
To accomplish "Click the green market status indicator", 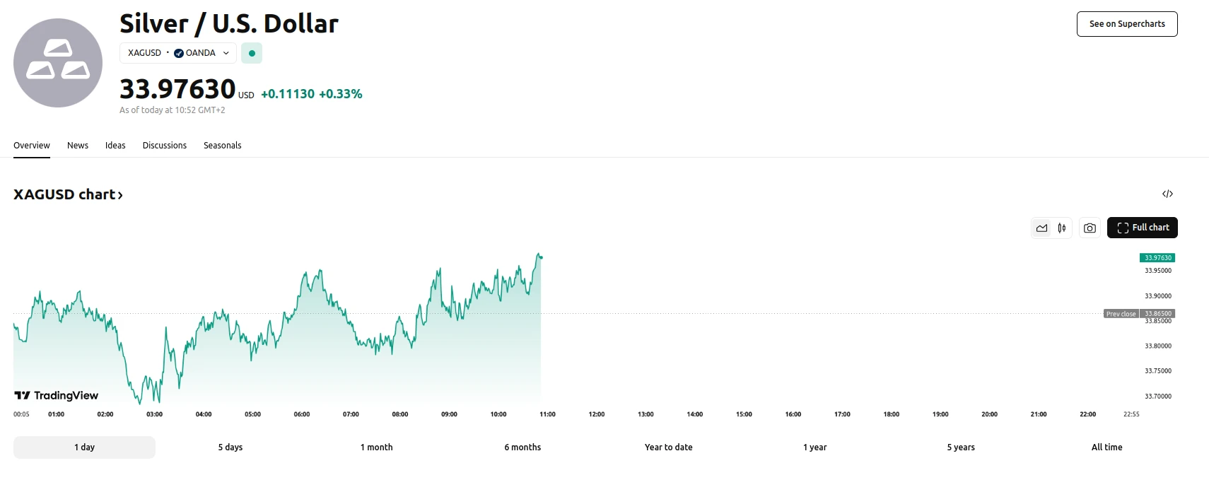I will point(252,53).
